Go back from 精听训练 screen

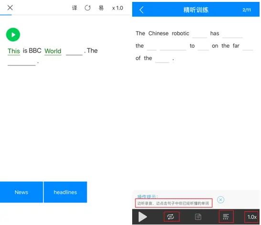141,10
